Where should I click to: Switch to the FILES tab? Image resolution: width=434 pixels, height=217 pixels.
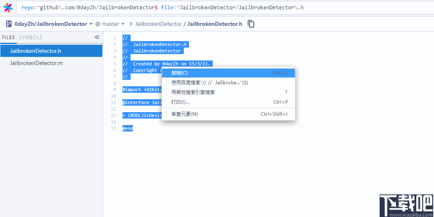point(8,38)
